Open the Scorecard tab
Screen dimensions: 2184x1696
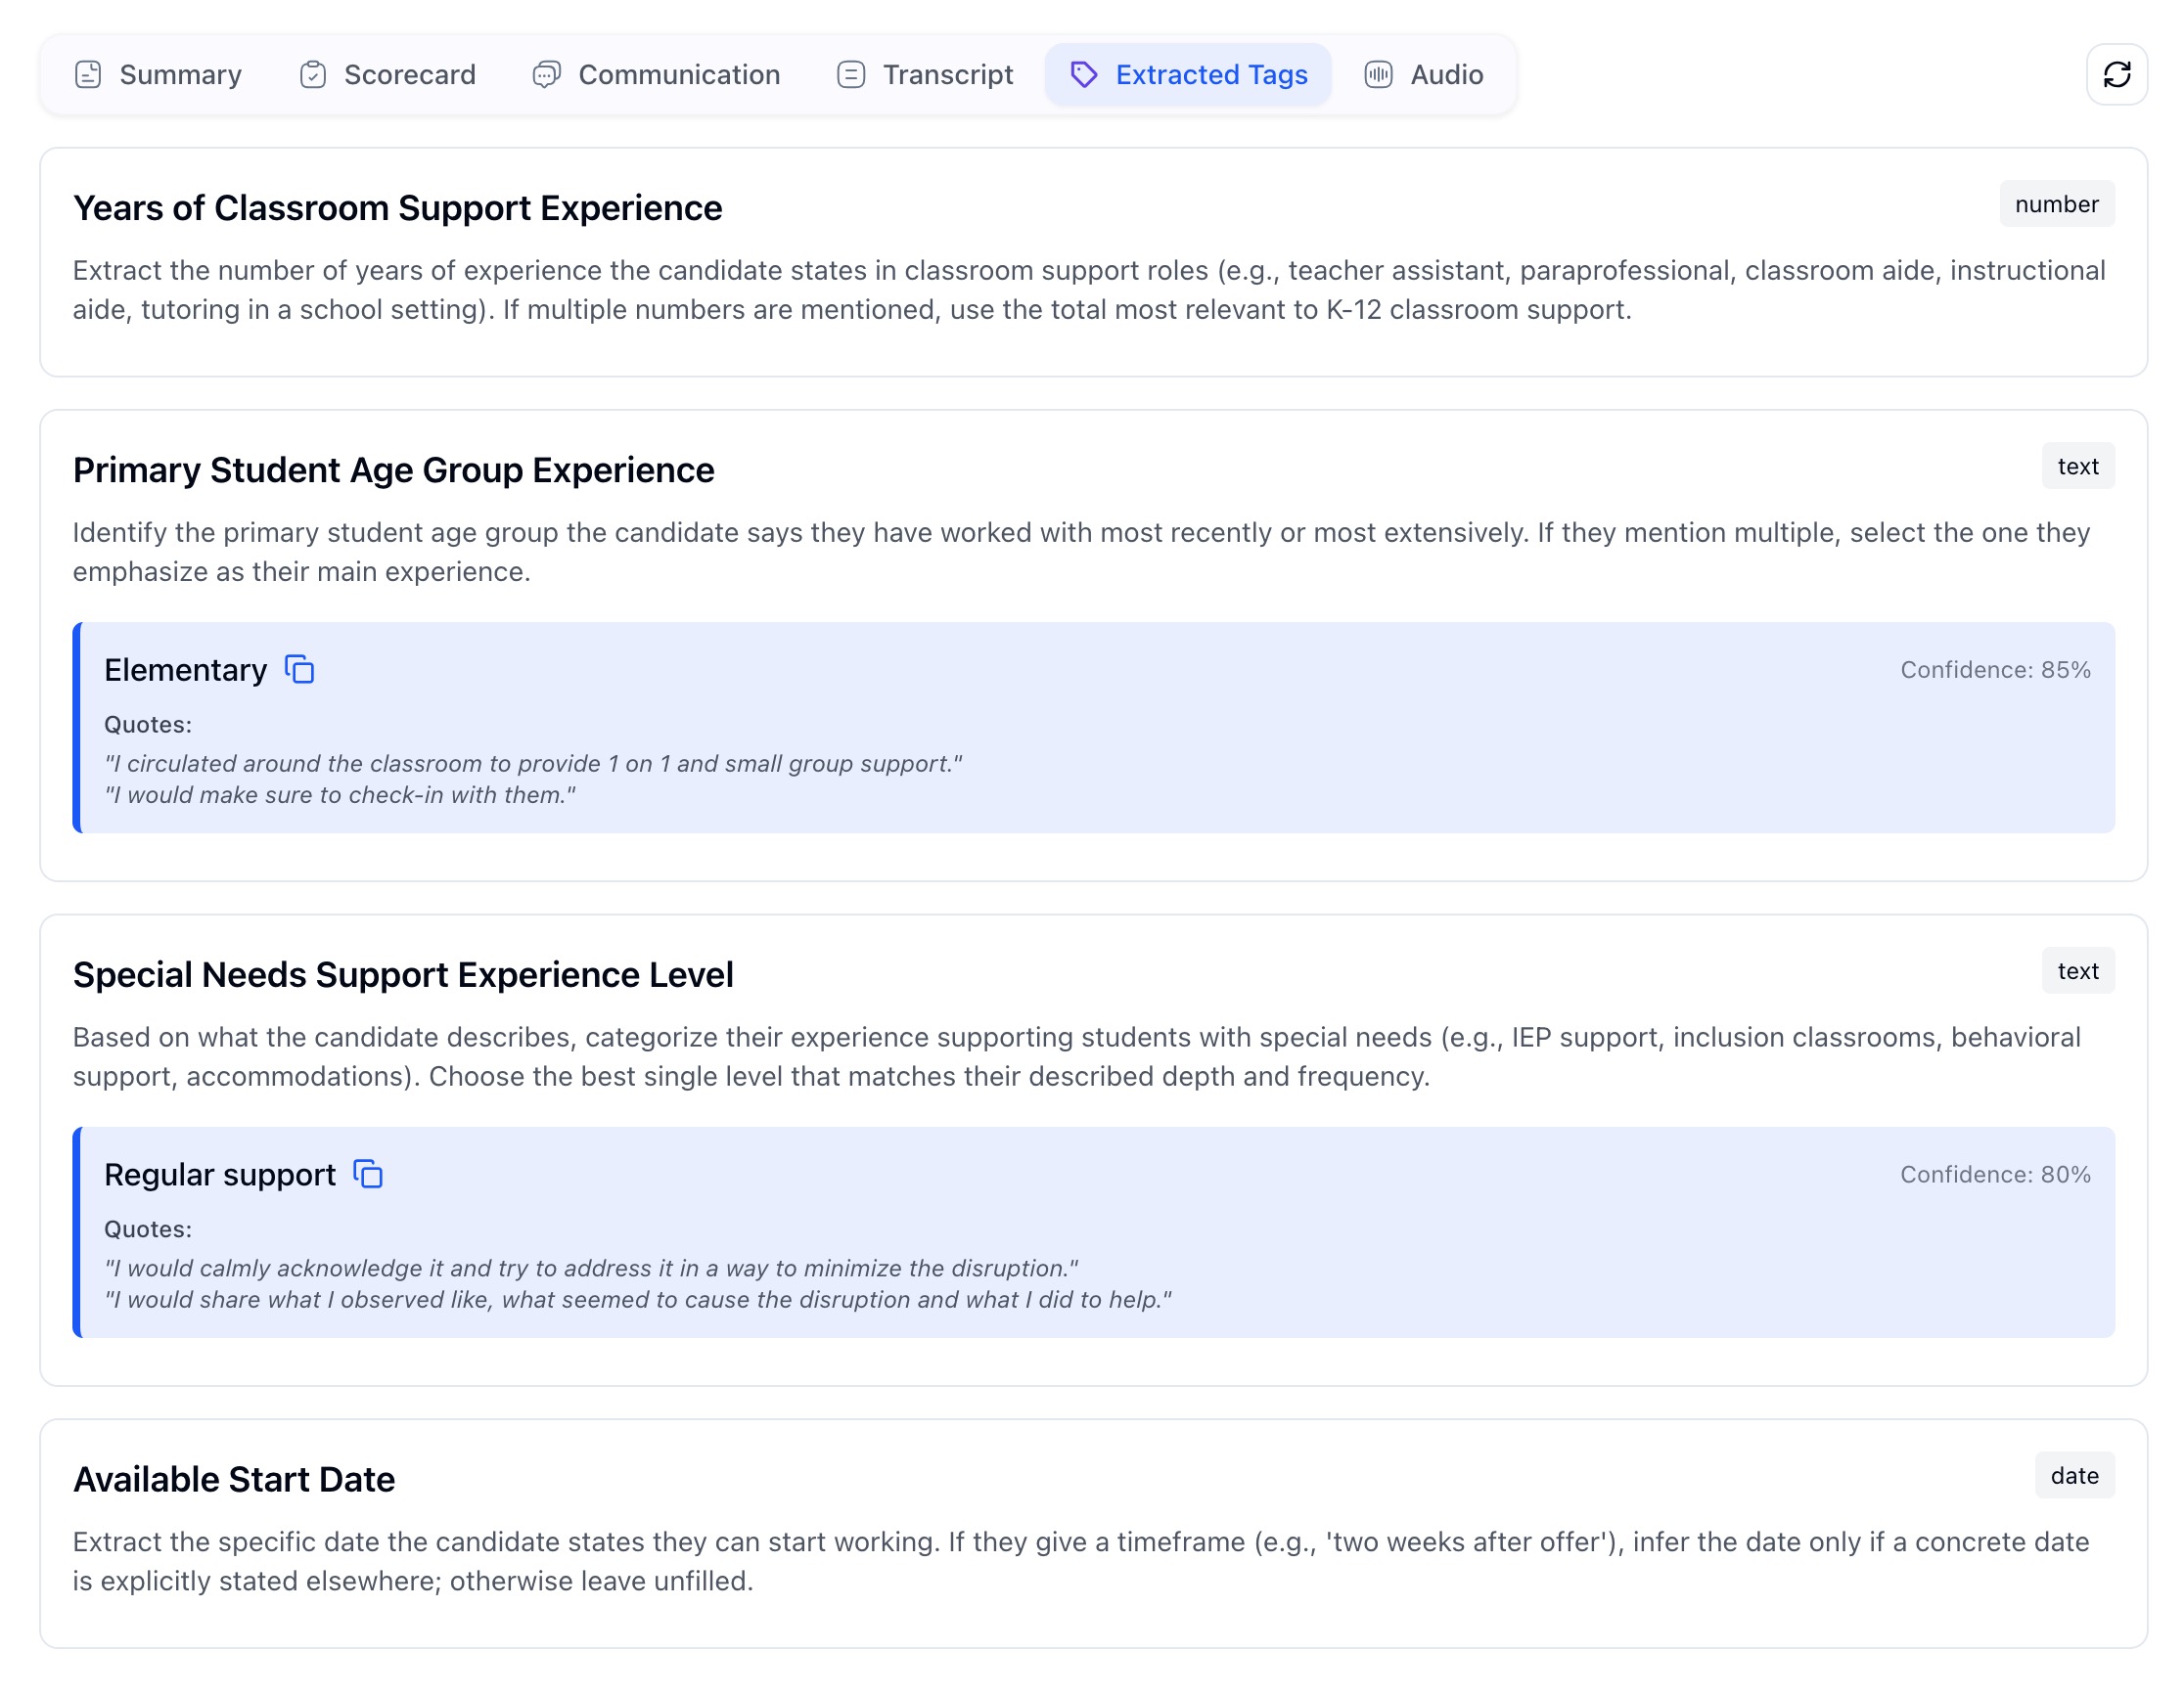[409, 75]
